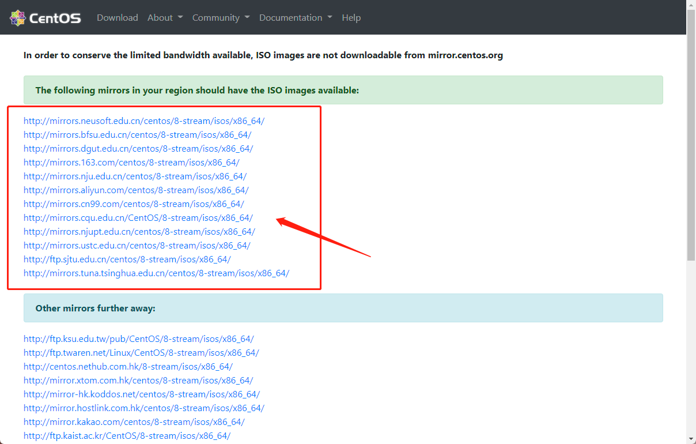Open the mirrors.163.com mirror link
Screen dimensions: 696x444
coord(131,163)
